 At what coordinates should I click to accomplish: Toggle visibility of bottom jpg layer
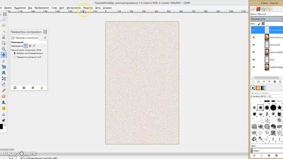(254, 67)
